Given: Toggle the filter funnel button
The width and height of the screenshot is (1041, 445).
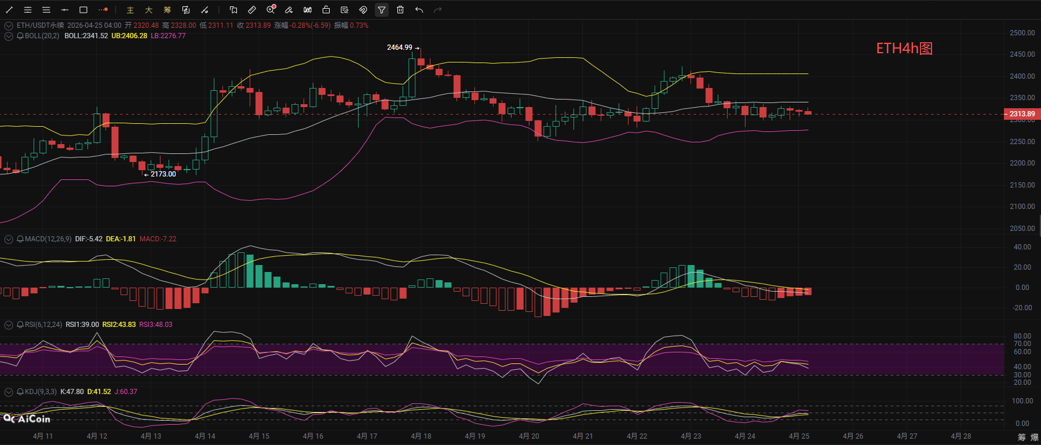Looking at the screenshot, I should 382,10.
